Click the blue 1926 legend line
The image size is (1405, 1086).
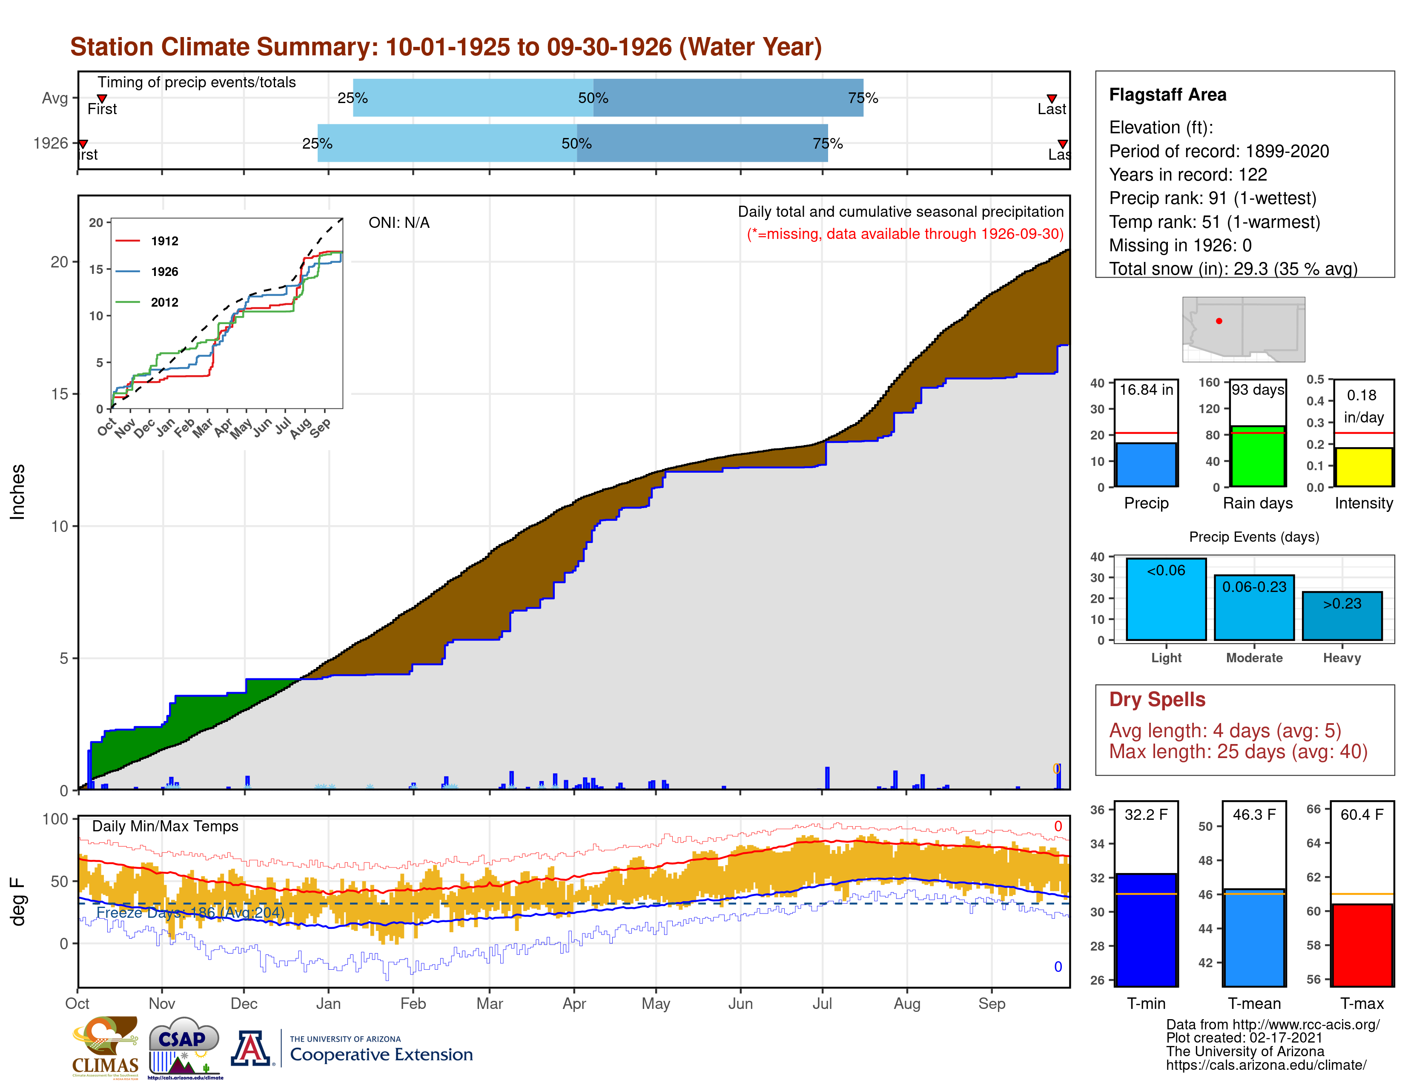click(127, 272)
